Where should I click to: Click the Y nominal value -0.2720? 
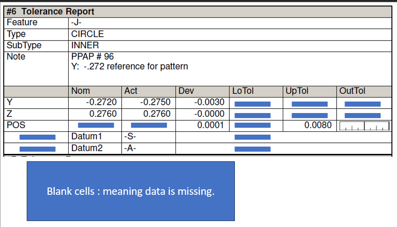click(x=101, y=102)
